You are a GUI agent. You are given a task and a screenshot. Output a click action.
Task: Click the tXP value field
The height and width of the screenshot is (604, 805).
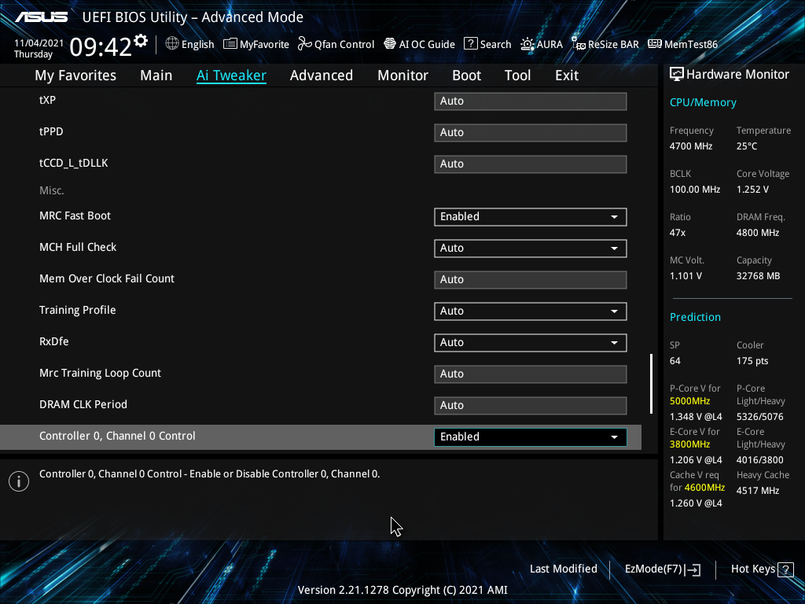[531, 101]
